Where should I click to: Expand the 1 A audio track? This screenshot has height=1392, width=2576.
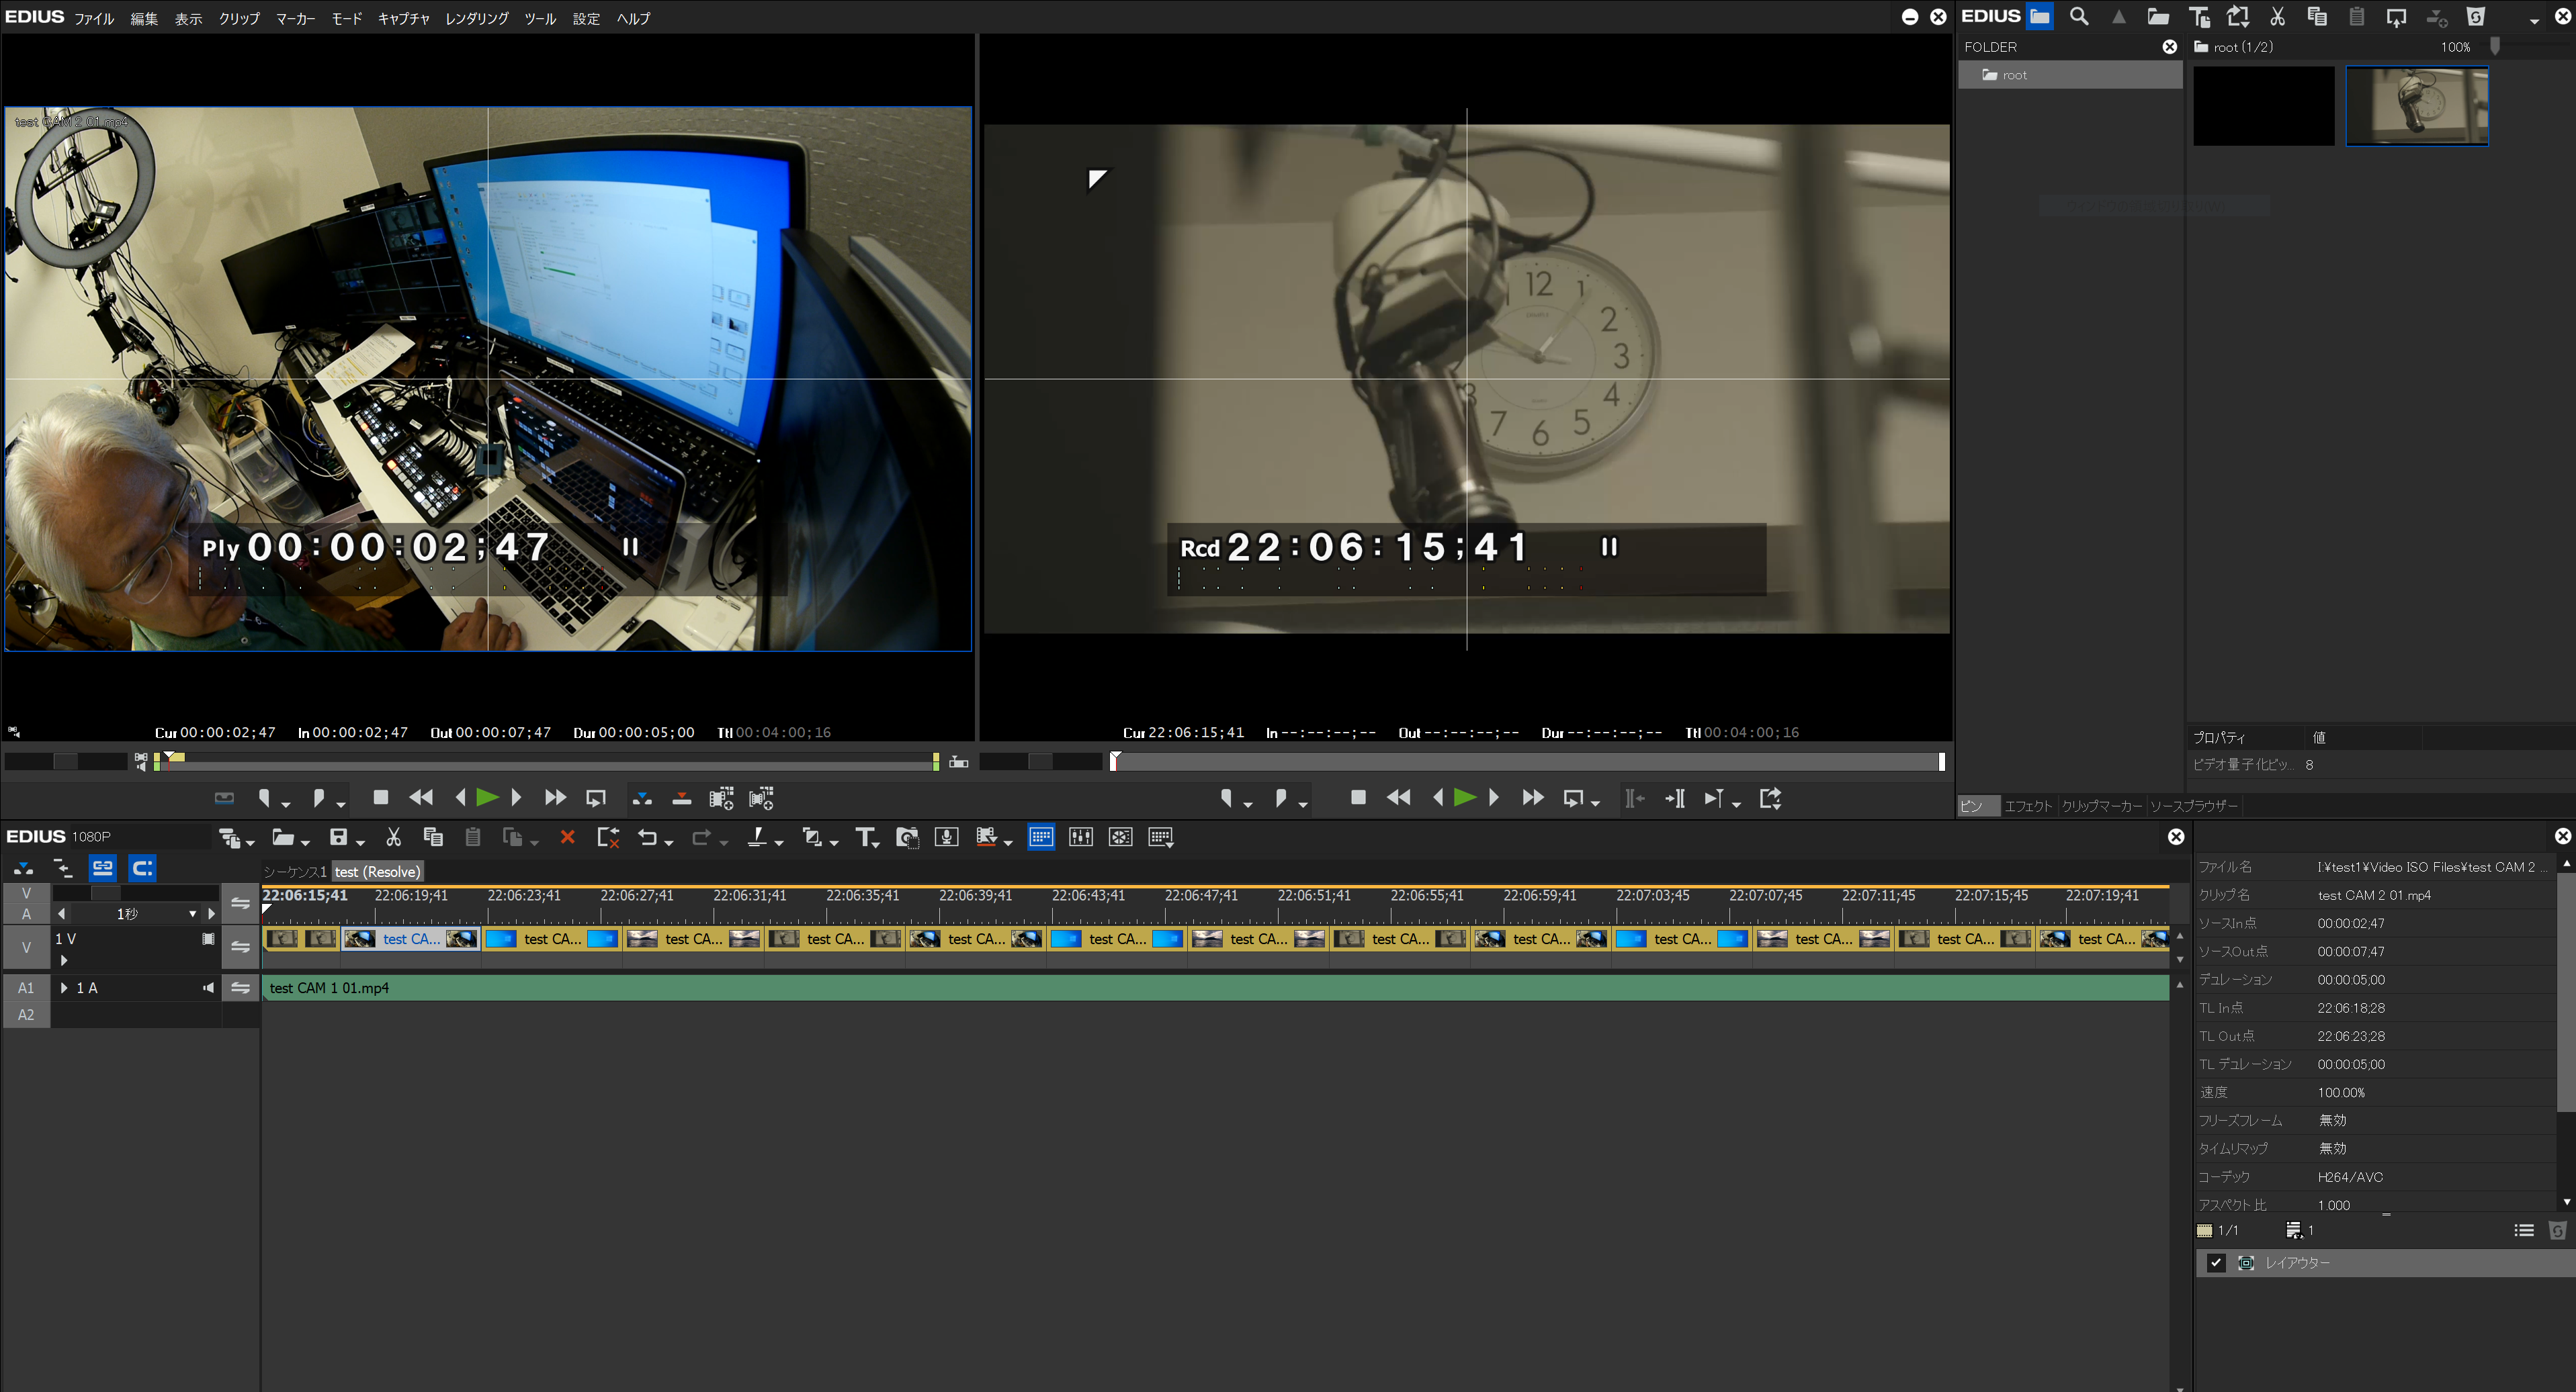(65, 988)
